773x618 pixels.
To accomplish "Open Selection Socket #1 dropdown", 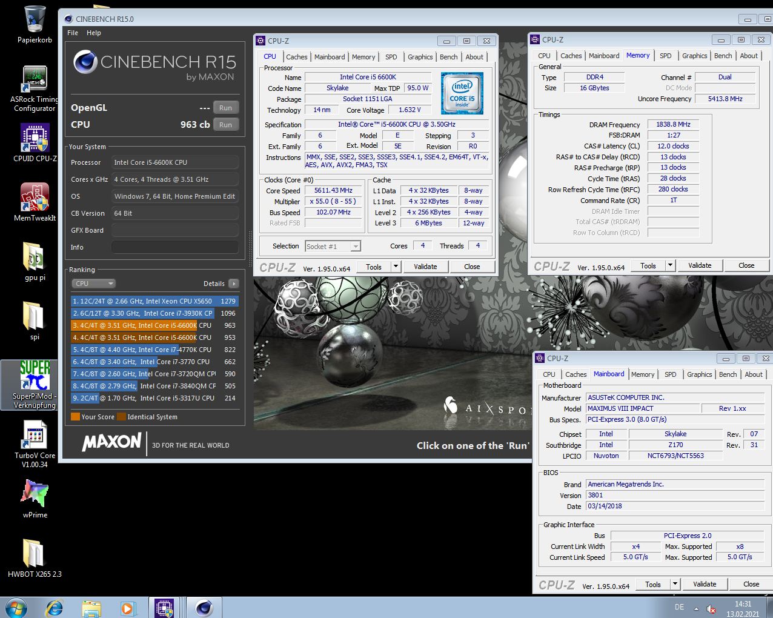I will coord(333,246).
